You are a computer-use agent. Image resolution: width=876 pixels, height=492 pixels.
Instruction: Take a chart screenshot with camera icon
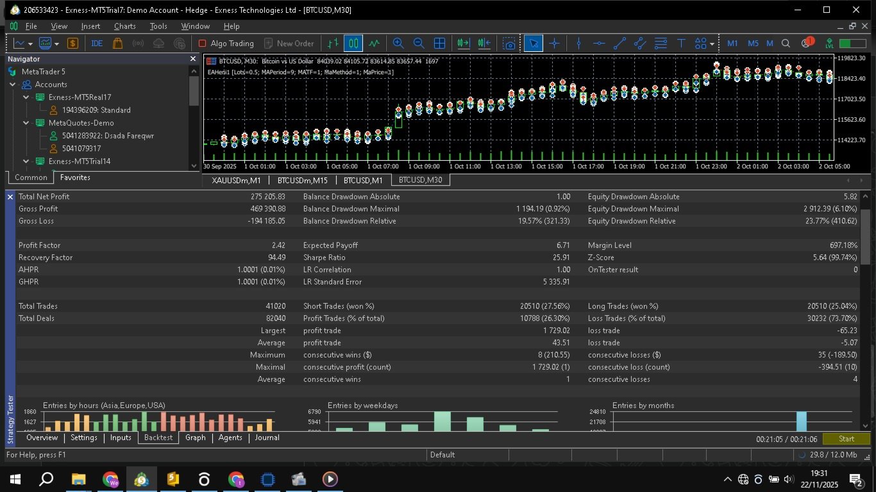click(x=509, y=44)
